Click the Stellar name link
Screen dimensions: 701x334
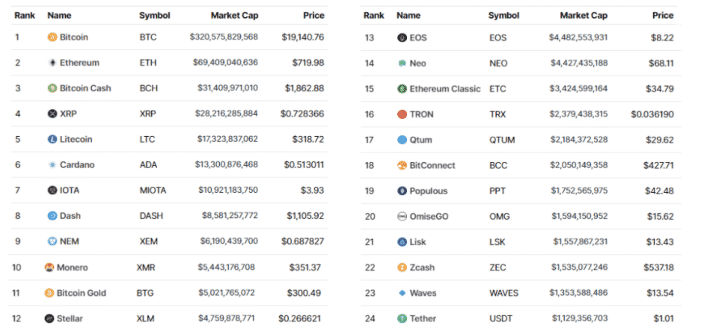tap(71, 318)
